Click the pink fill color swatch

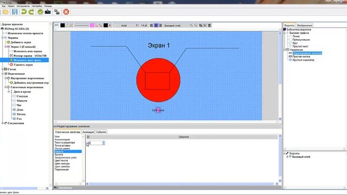(92, 25)
